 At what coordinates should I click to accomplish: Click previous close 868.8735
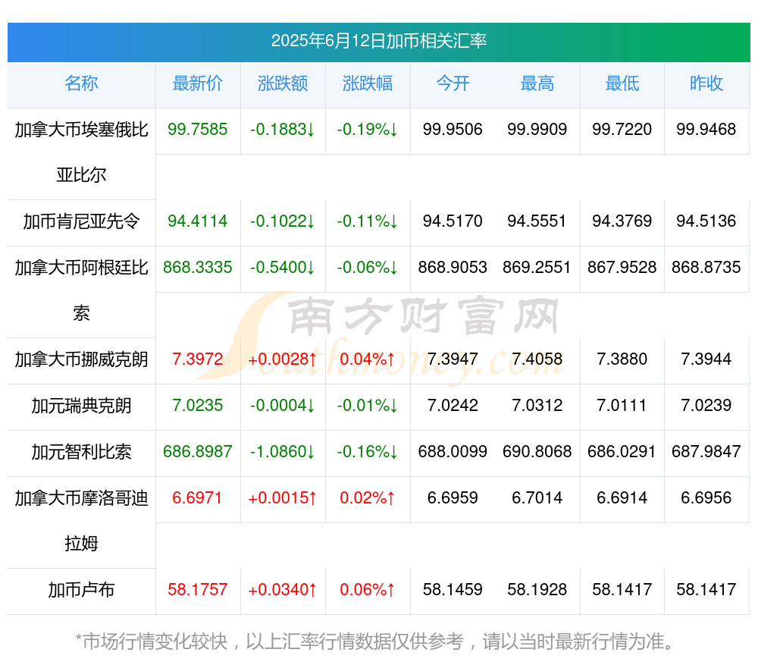click(x=706, y=268)
